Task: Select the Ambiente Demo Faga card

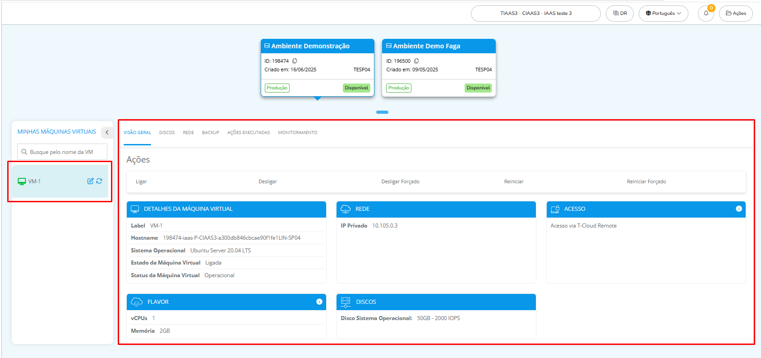Action: point(439,68)
